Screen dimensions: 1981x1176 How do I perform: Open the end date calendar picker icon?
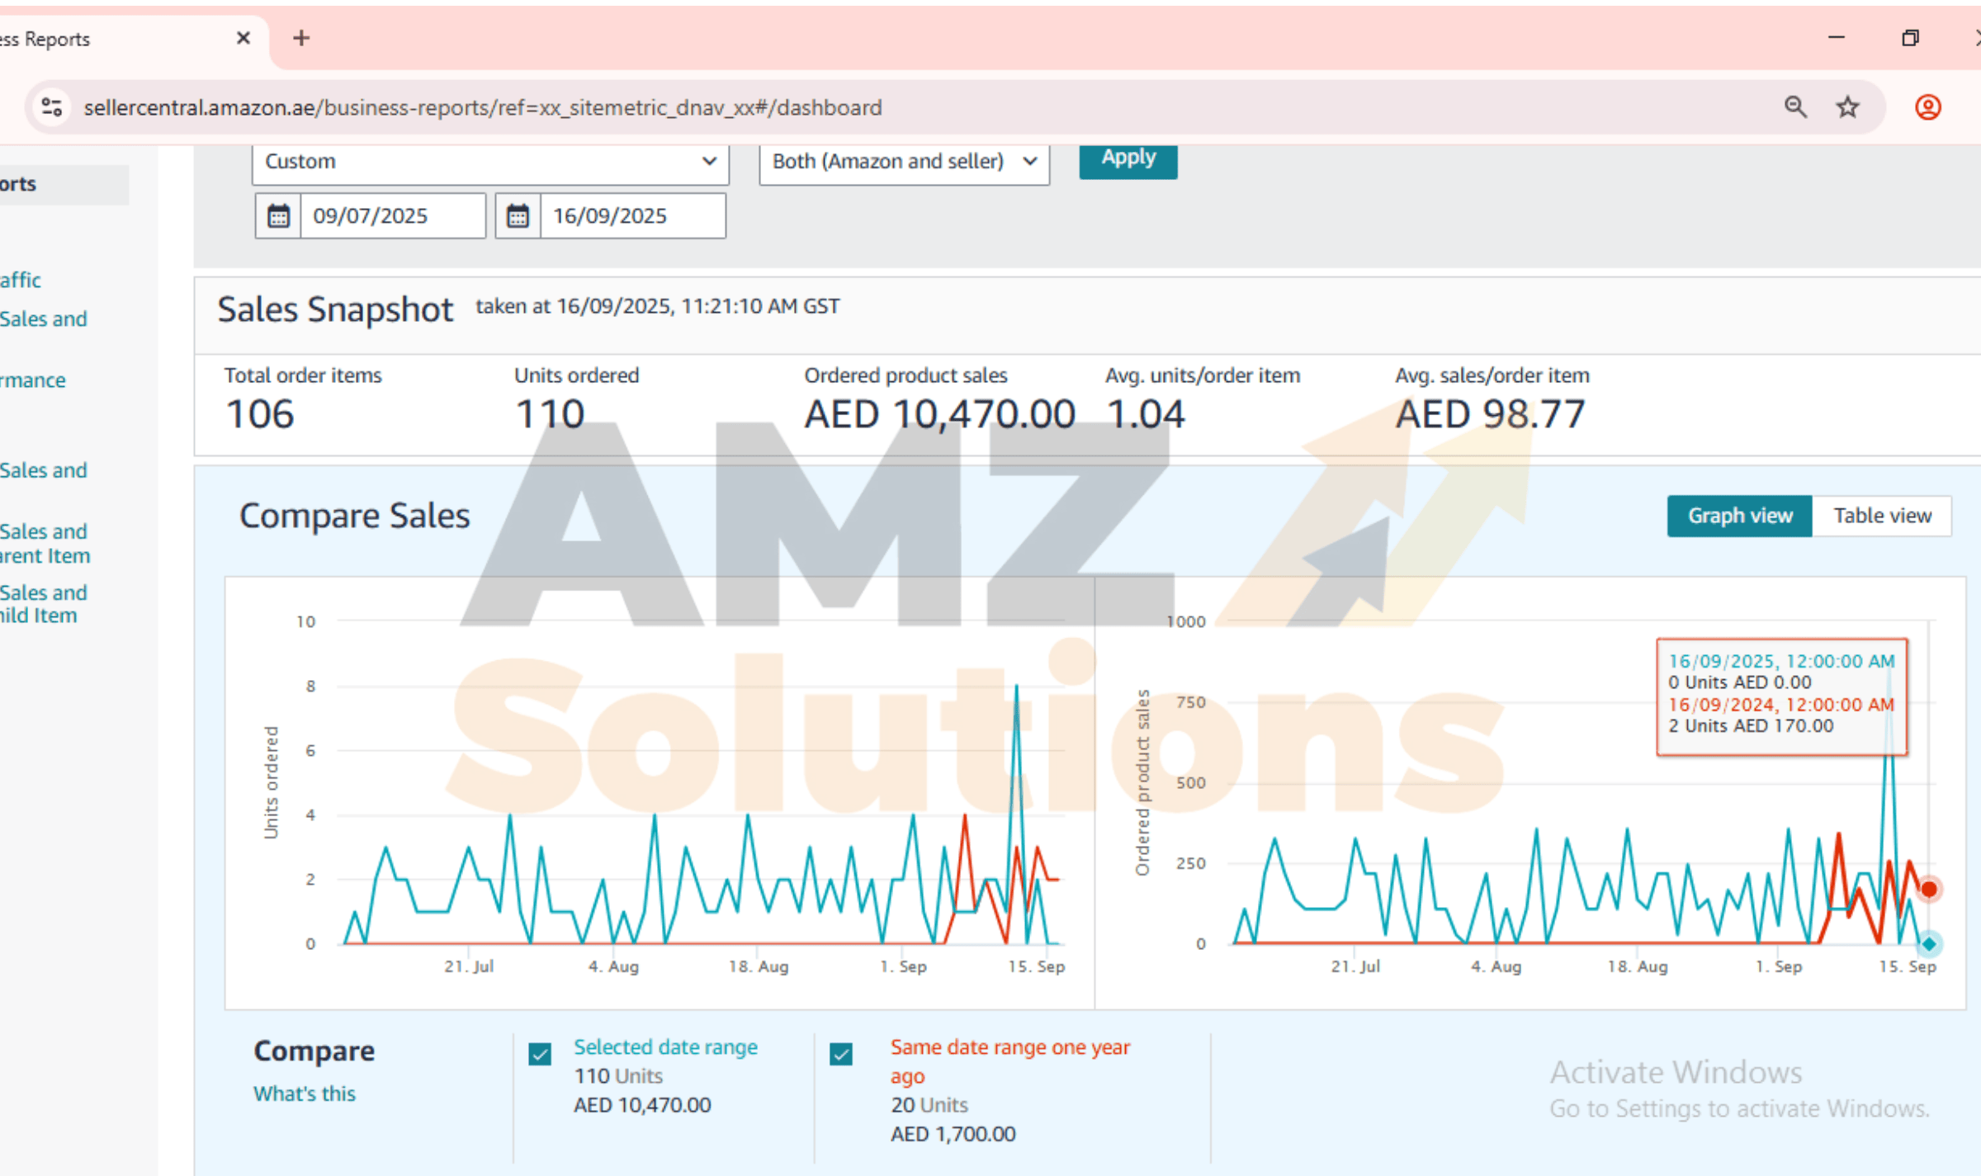coord(518,216)
